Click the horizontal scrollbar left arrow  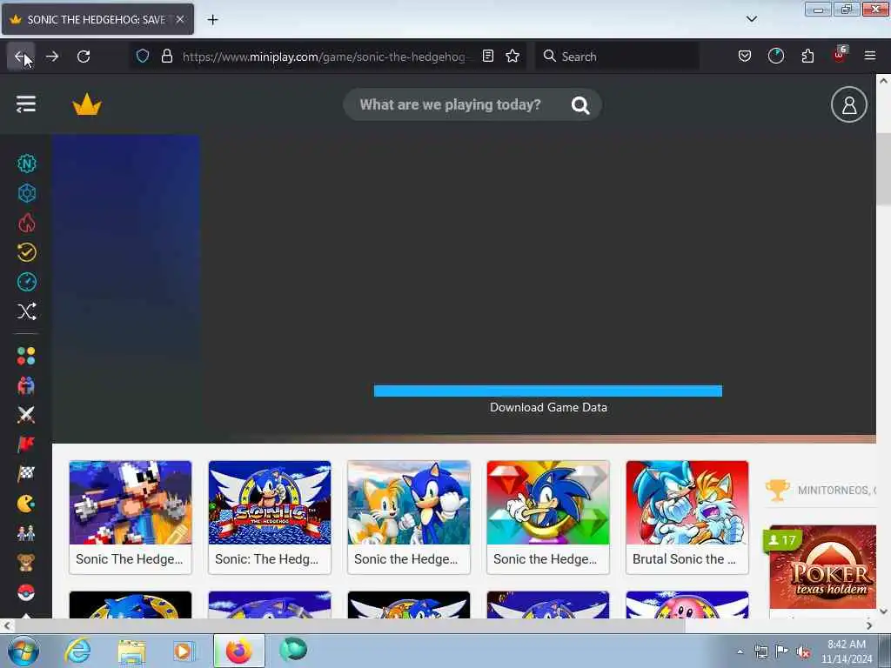coord(7,626)
